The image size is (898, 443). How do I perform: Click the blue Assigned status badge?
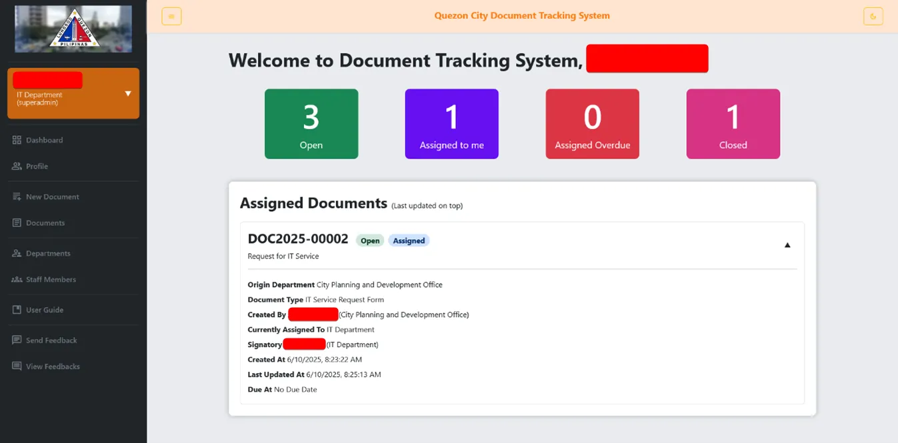coord(409,240)
